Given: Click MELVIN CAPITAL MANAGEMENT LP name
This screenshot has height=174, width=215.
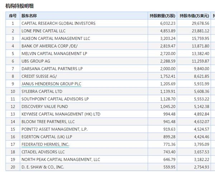Looking at the screenshot, I should click(54, 54).
